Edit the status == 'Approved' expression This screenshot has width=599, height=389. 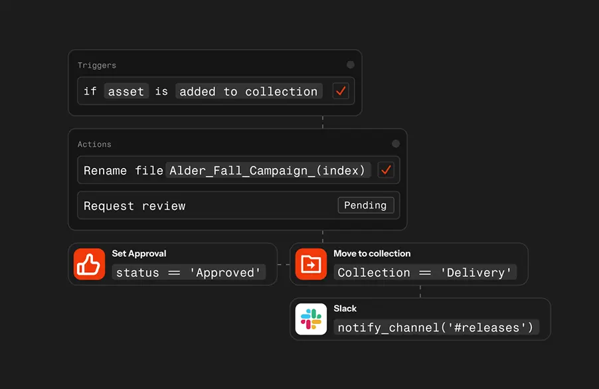pos(189,272)
